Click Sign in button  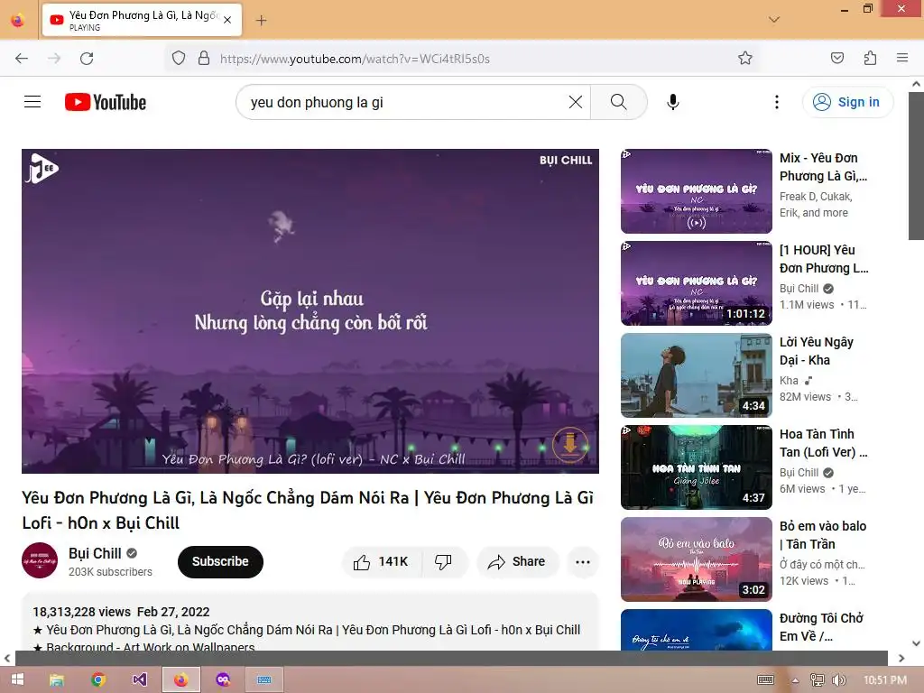(x=847, y=102)
